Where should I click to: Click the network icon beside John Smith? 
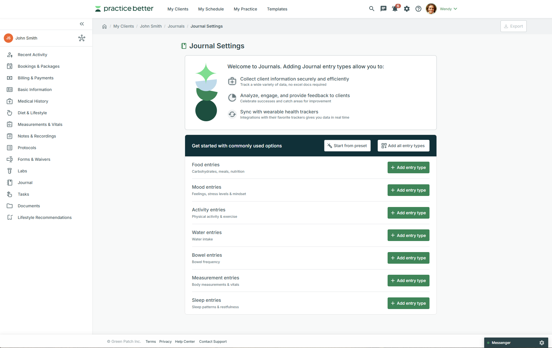point(82,38)
